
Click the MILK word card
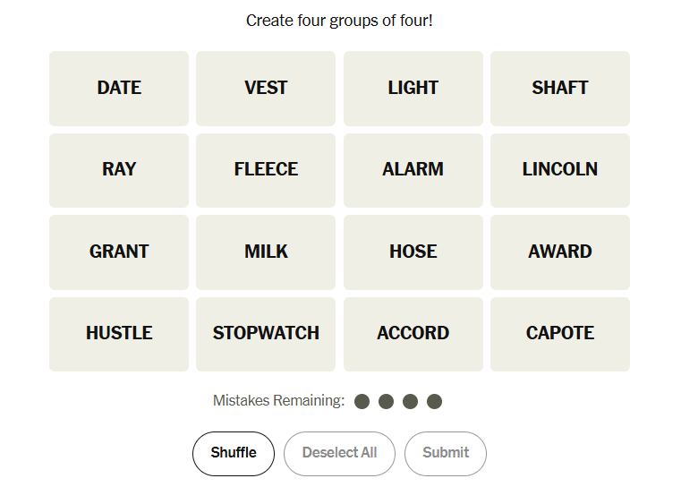pos(266,252)
